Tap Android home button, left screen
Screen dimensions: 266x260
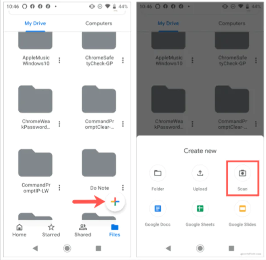tap(67, 248)
